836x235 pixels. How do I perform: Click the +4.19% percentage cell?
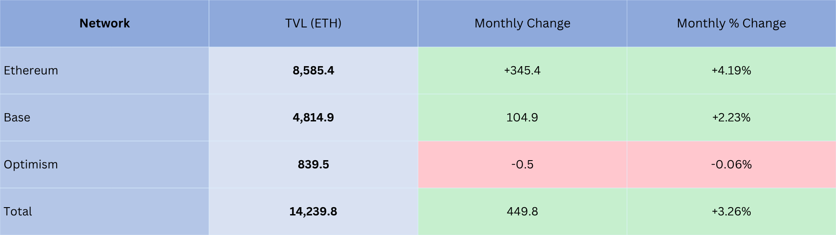[x=731, y=70]
